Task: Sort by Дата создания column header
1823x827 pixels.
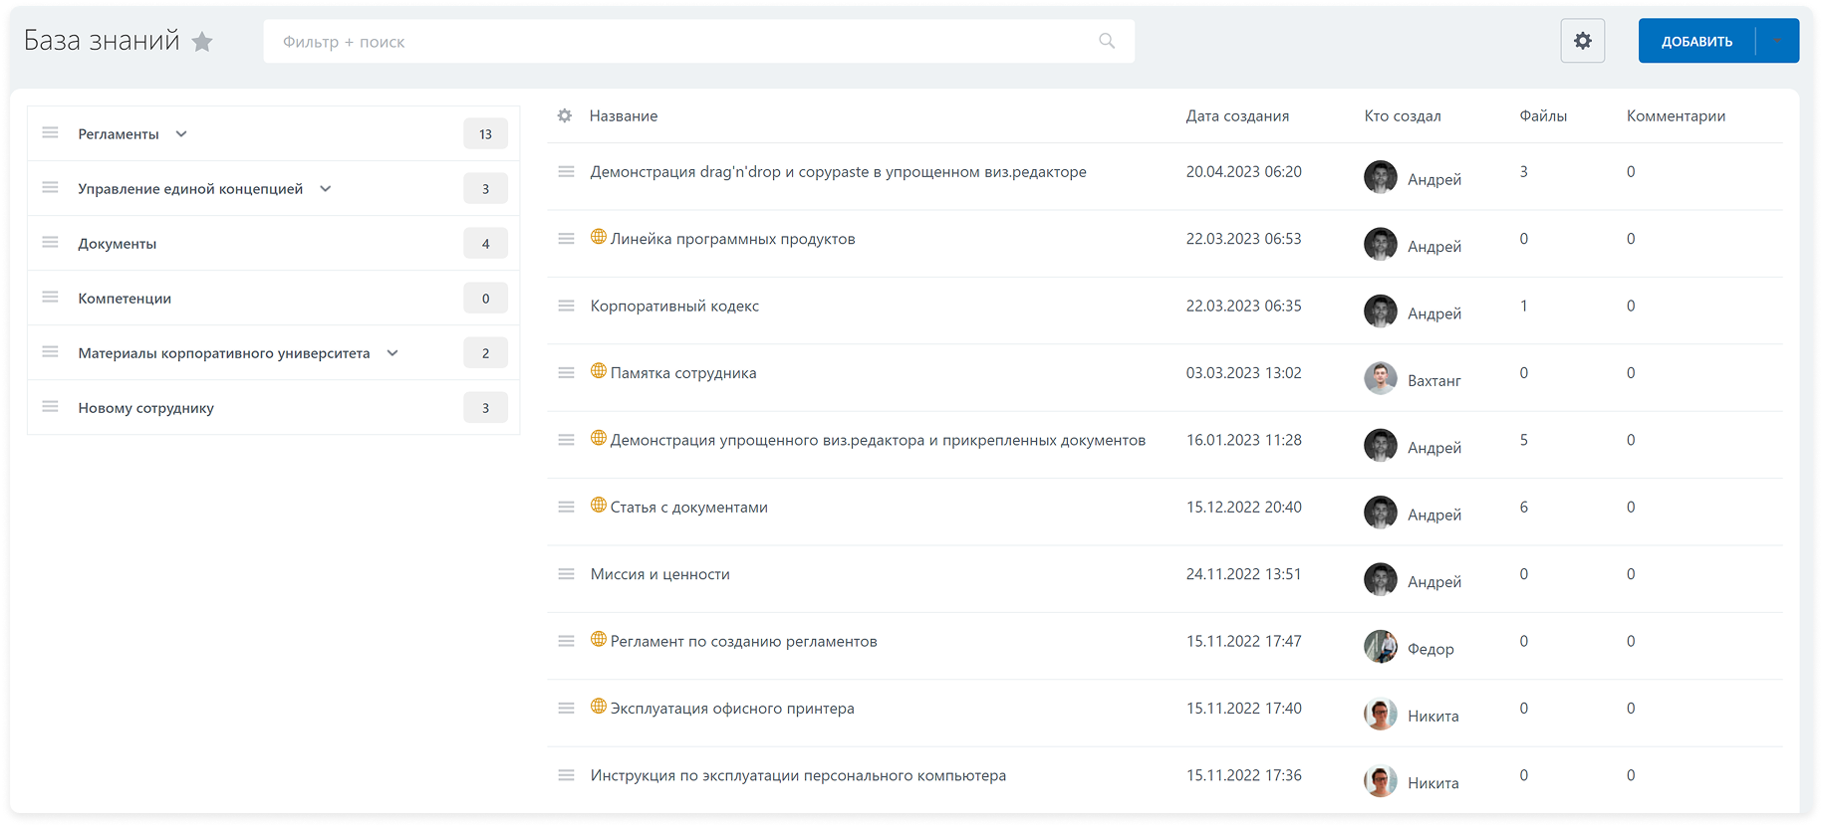Action: pyautogui.click(x=1237, y=115)
